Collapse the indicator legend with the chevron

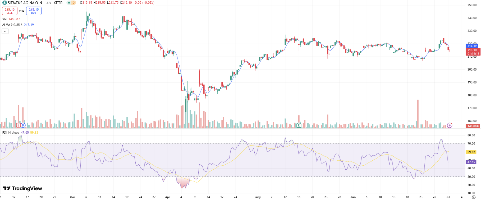[x=5, y=31]
